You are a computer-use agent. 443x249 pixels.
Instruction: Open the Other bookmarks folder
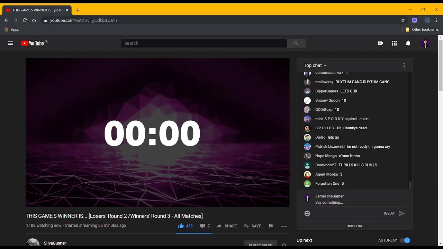[422, 30]
